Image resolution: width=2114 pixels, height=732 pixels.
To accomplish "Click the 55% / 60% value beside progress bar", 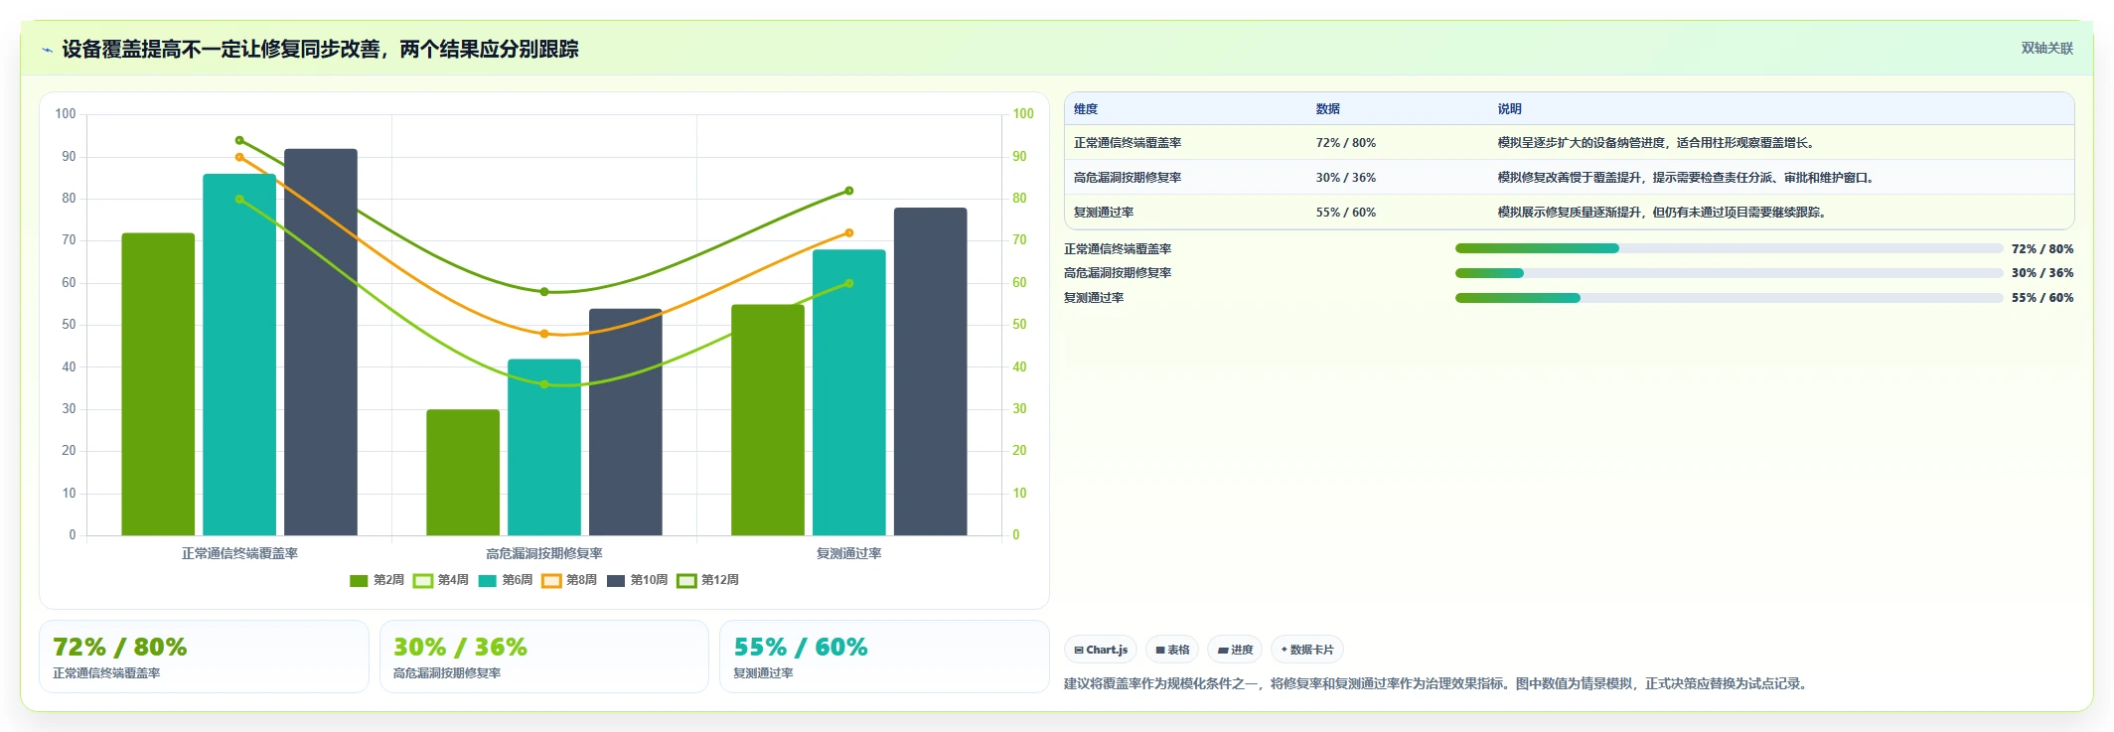I will coord(2042,298).
